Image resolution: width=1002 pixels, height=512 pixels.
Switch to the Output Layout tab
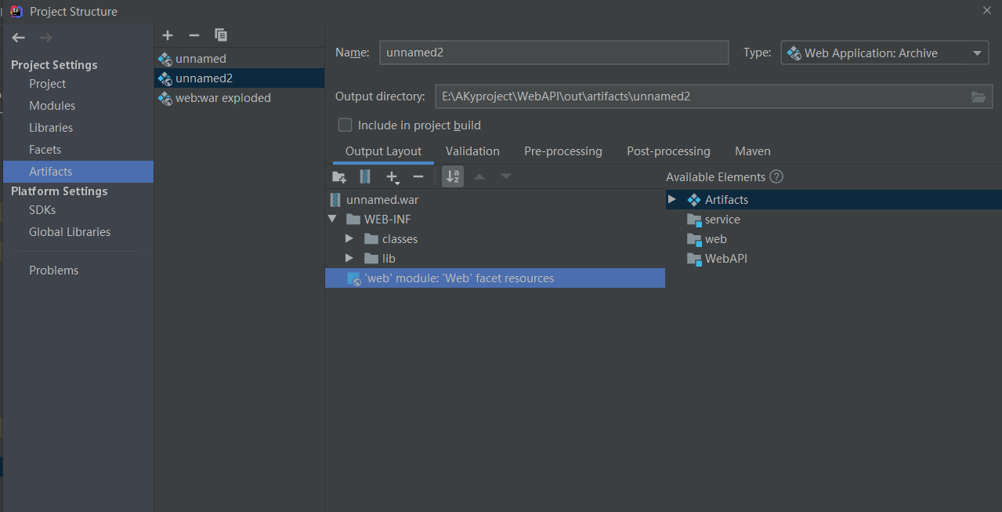coord(383,151)
